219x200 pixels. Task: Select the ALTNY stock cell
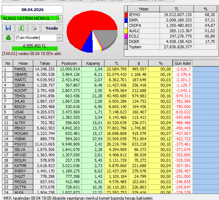pyautogui.click(x=23, y=123)
